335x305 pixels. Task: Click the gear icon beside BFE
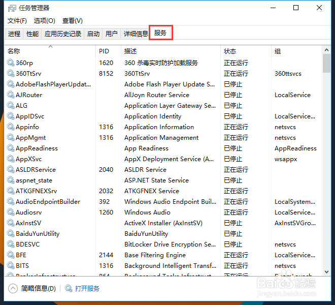11,255
